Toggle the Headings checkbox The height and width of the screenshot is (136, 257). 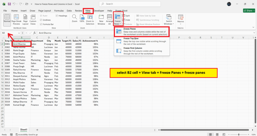point(57,16)
